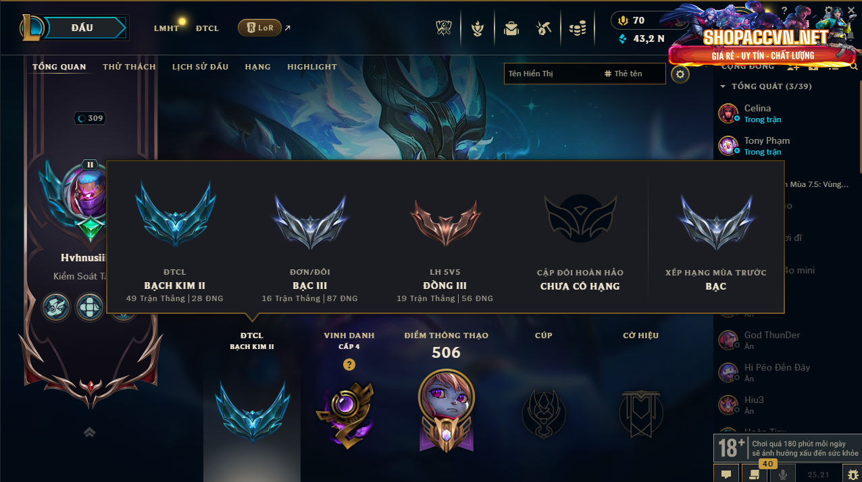Open the profile laurel icon in top bar
Viewport: 862px width, 482px height.
478,28
